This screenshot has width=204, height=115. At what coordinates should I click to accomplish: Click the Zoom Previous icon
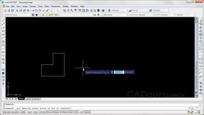pos(75,11)
